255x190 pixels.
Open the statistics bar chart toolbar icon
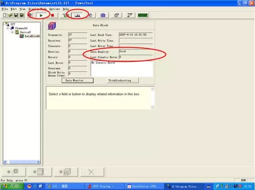(x=77, y=15)
